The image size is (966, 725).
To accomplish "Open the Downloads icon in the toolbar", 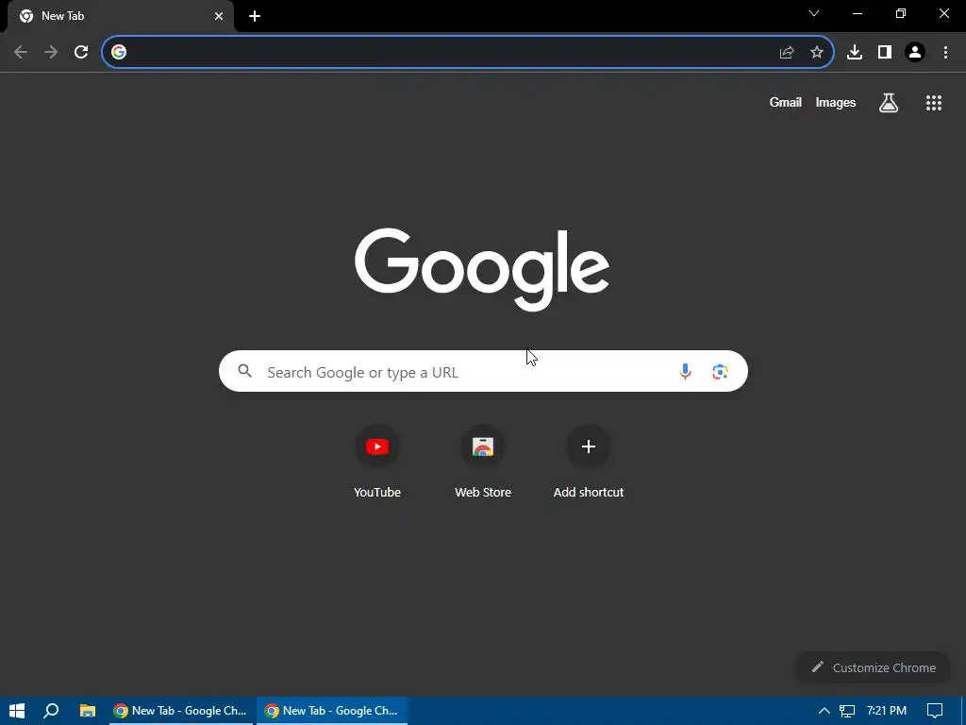I will [x=854, y=53].
